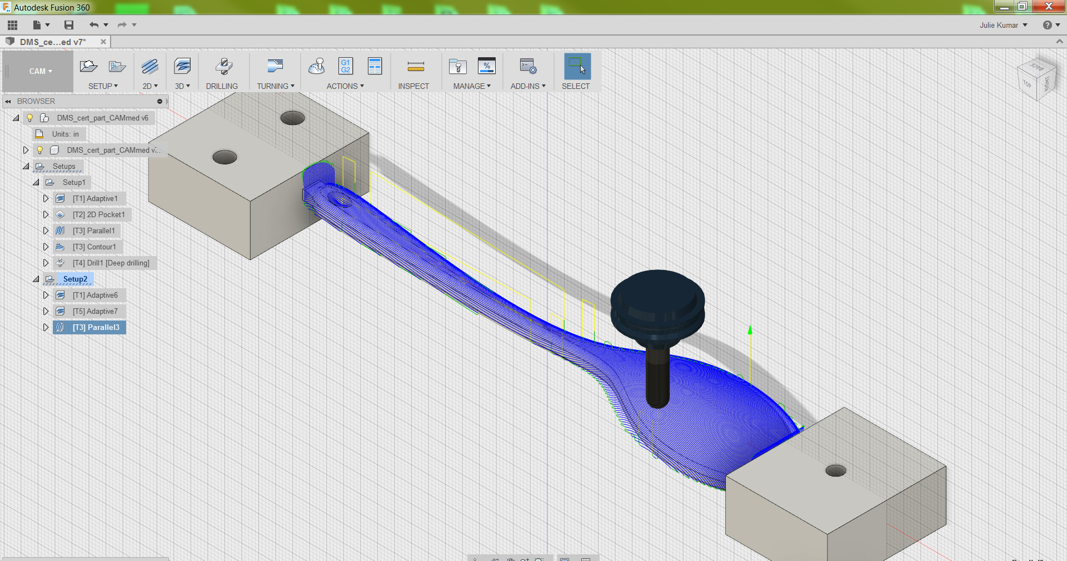Click the Units document icon in browser

[x=39, y=134]
